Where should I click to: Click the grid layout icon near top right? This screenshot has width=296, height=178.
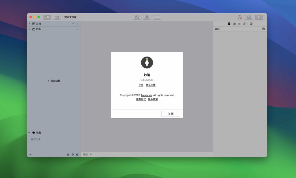[x=249, y=17]
